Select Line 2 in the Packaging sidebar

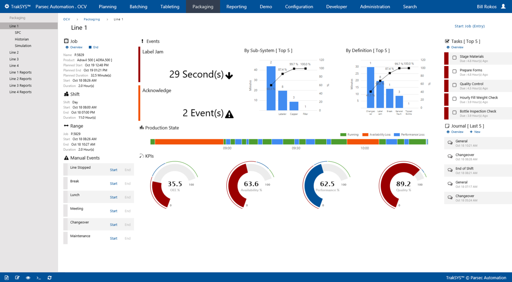tap(14, 53)
